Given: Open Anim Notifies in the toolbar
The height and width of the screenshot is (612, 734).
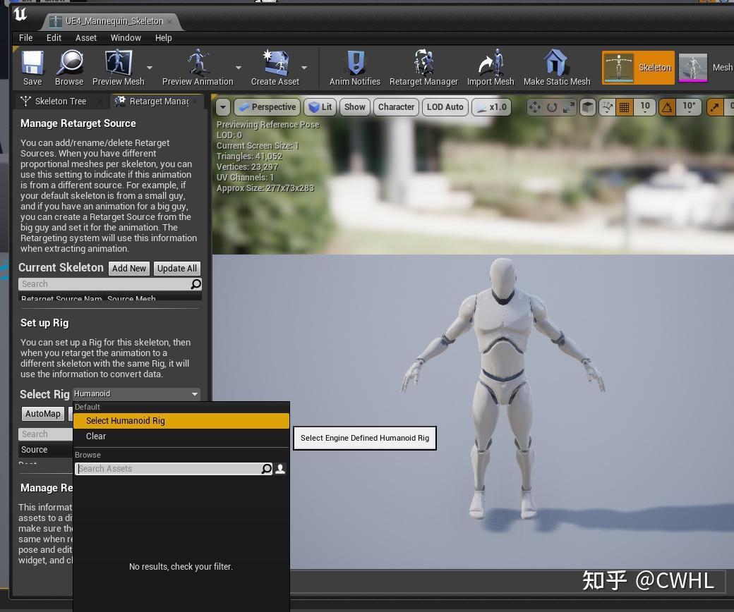Looking at the screenshot, I should 354,67.
